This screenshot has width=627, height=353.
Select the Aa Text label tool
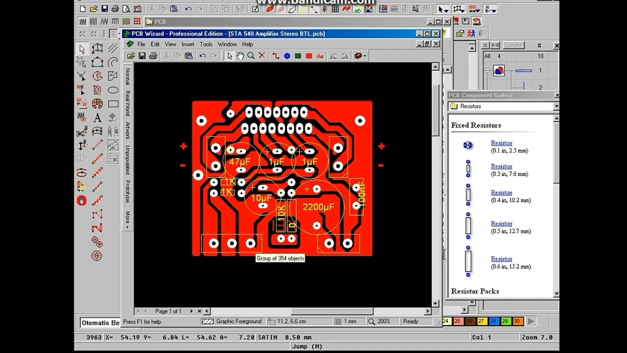[320, 56]
